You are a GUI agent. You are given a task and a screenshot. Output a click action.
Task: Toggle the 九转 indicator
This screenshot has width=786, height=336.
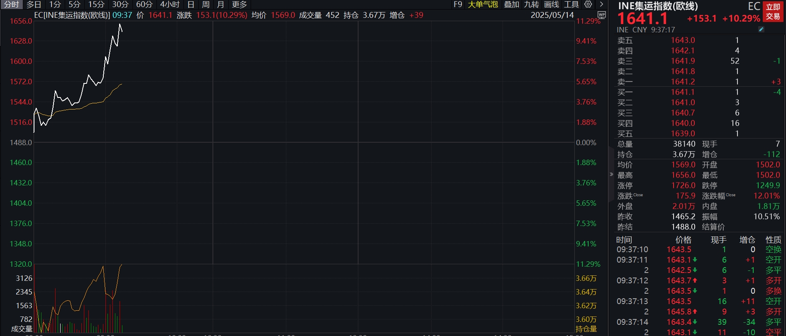pos(531,5)
